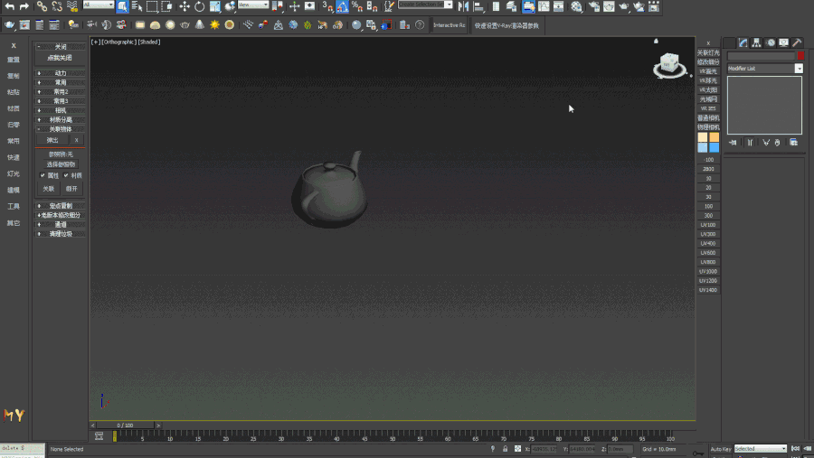The height and width of the screenshot is (458, 814).
Task: Click the Undo arrow icon
Action: point(9,6)
